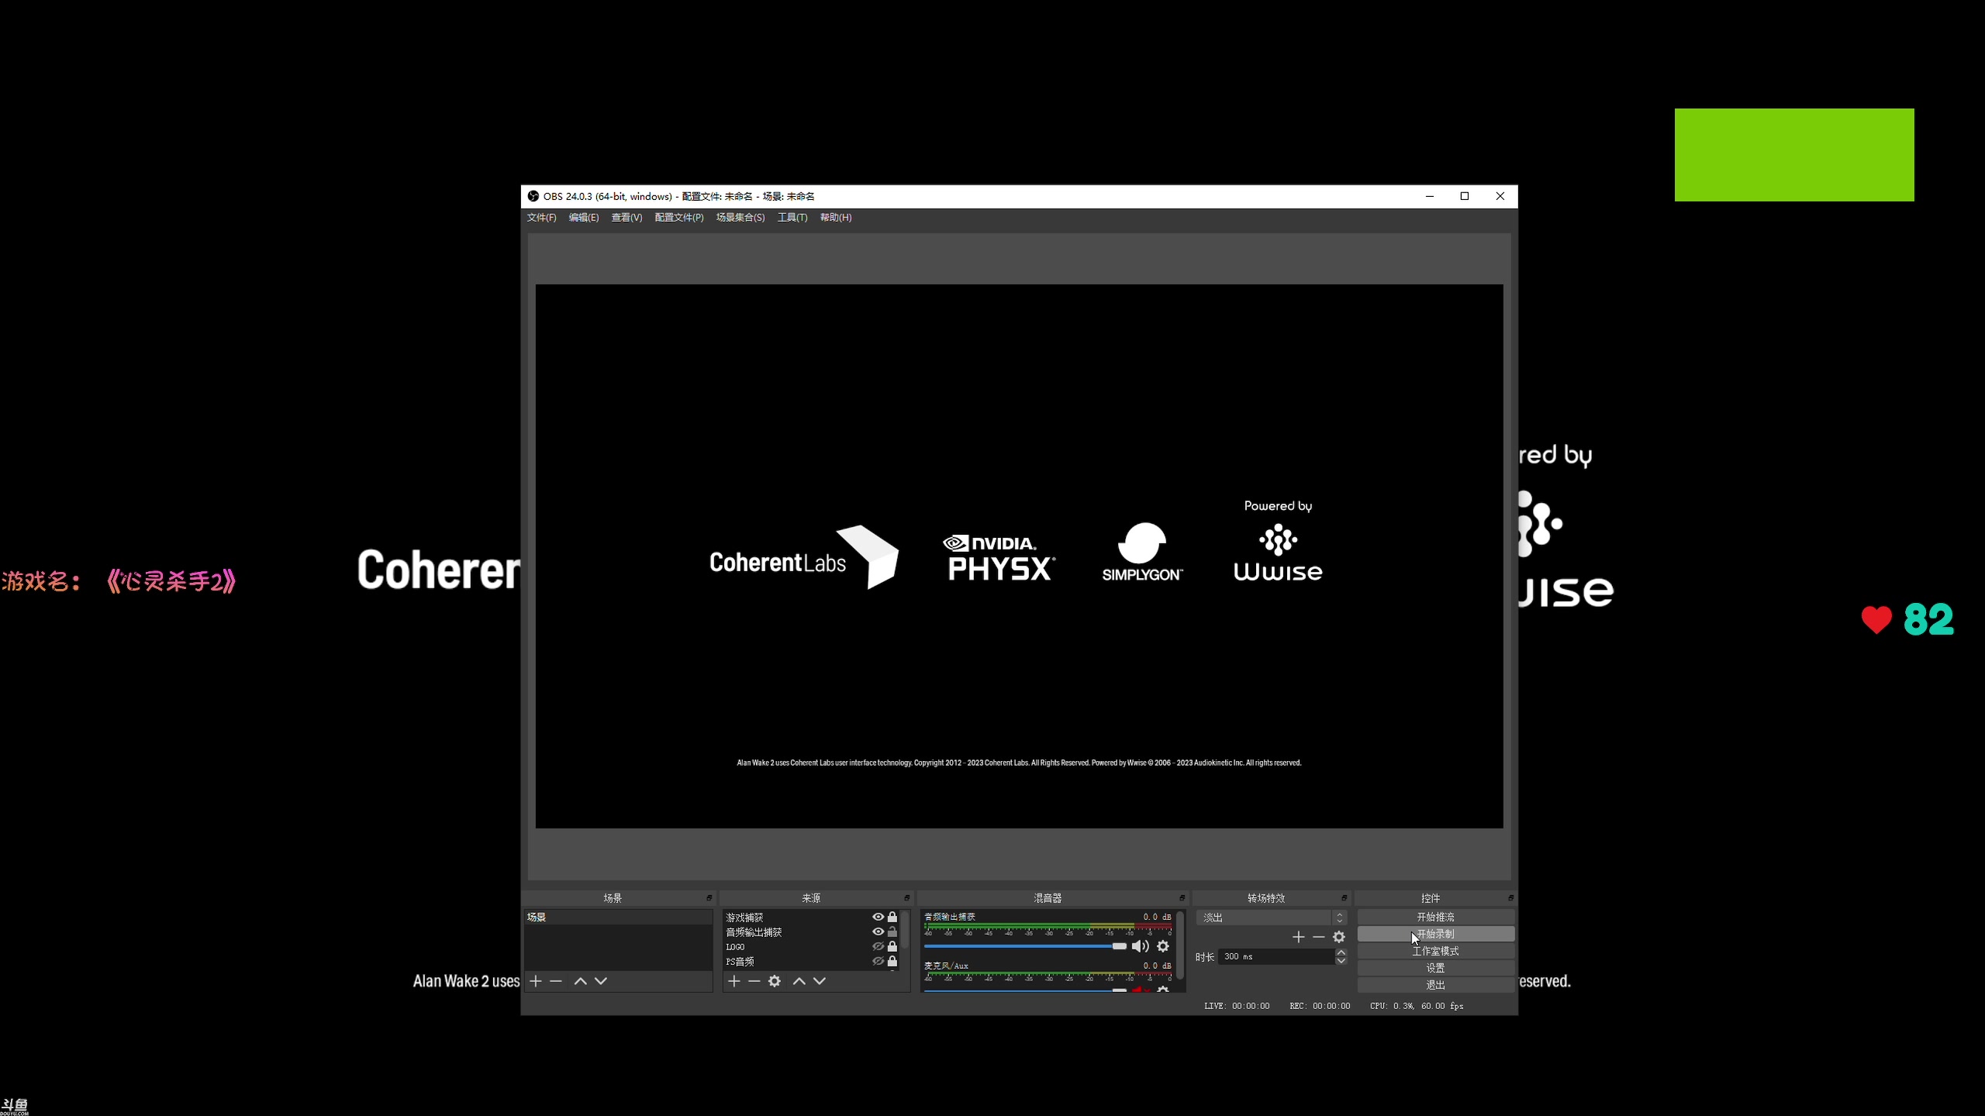Unmute the 麦克风/Aux red speaker icon

(x=1141, y=990)
